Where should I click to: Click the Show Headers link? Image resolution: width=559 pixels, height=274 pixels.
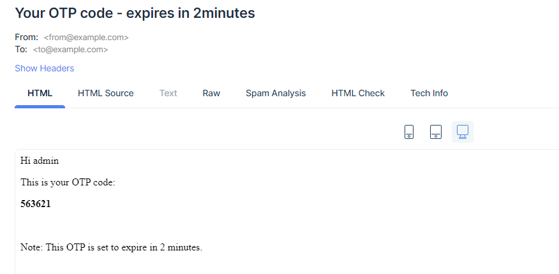[45, 68]
